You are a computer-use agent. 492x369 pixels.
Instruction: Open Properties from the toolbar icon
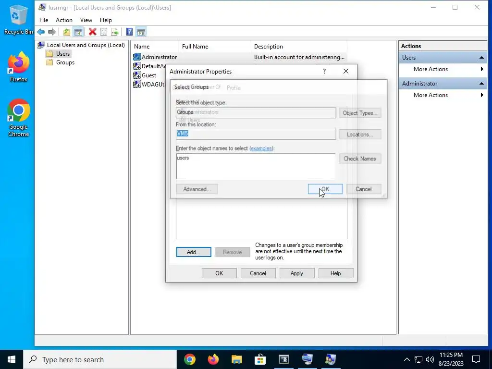(x=104, y=32)
